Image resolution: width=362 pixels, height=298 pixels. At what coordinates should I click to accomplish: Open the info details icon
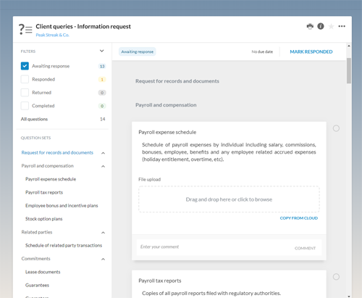321,26
